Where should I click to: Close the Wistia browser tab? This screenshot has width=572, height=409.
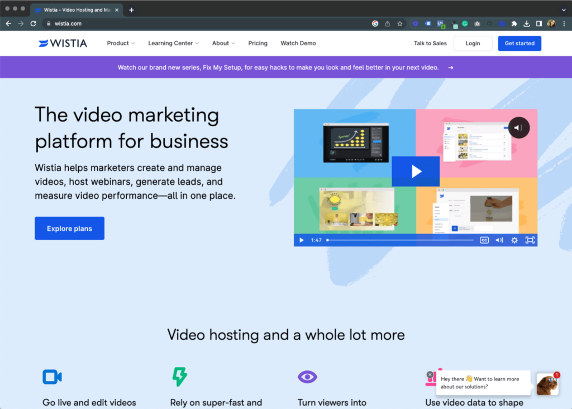tap(117, 10)
